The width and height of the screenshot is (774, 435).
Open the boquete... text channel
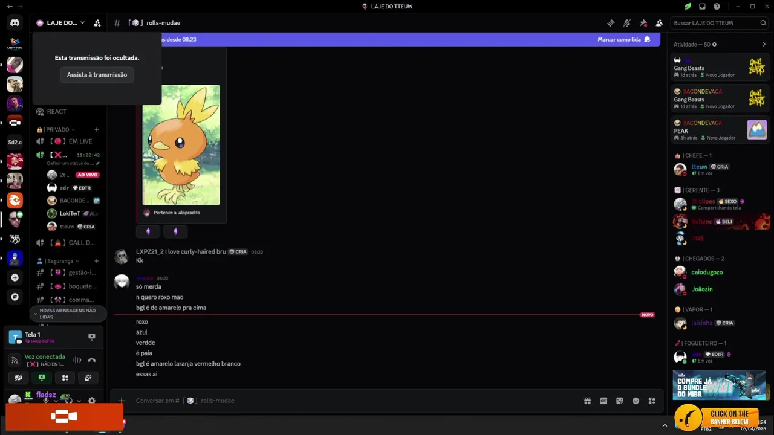(x=67, y=286)
